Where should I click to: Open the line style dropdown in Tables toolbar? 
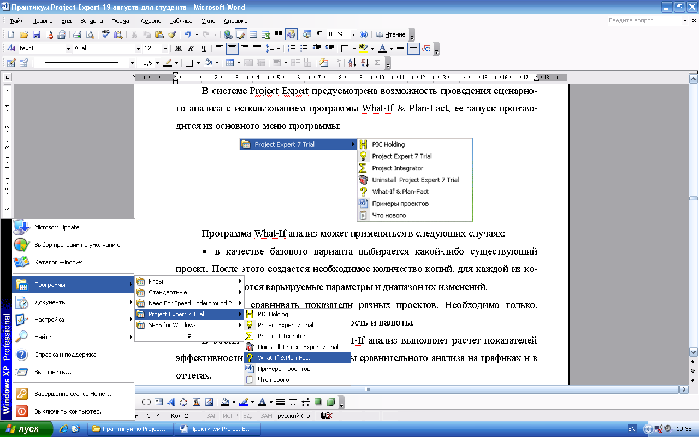click(x=132, y=63)
